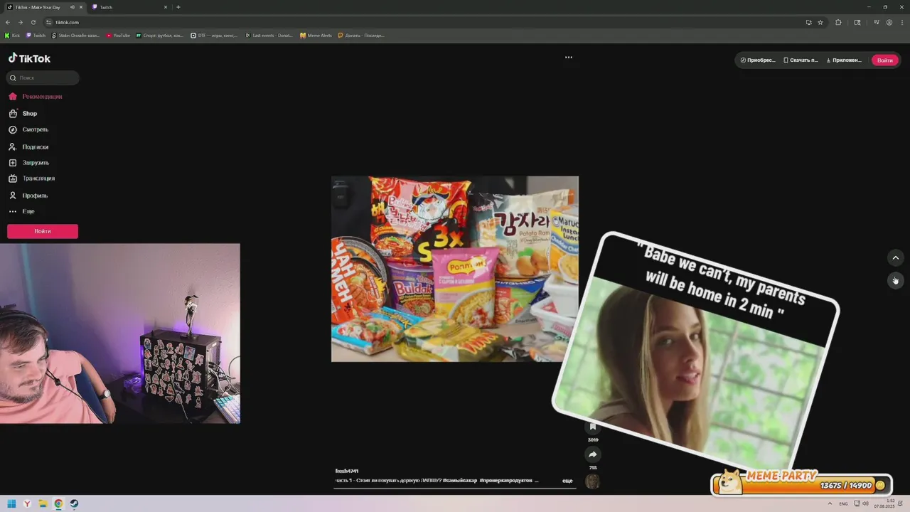
Task: Open the extensions puzzle icon
Action: click(x=838, y=22)
